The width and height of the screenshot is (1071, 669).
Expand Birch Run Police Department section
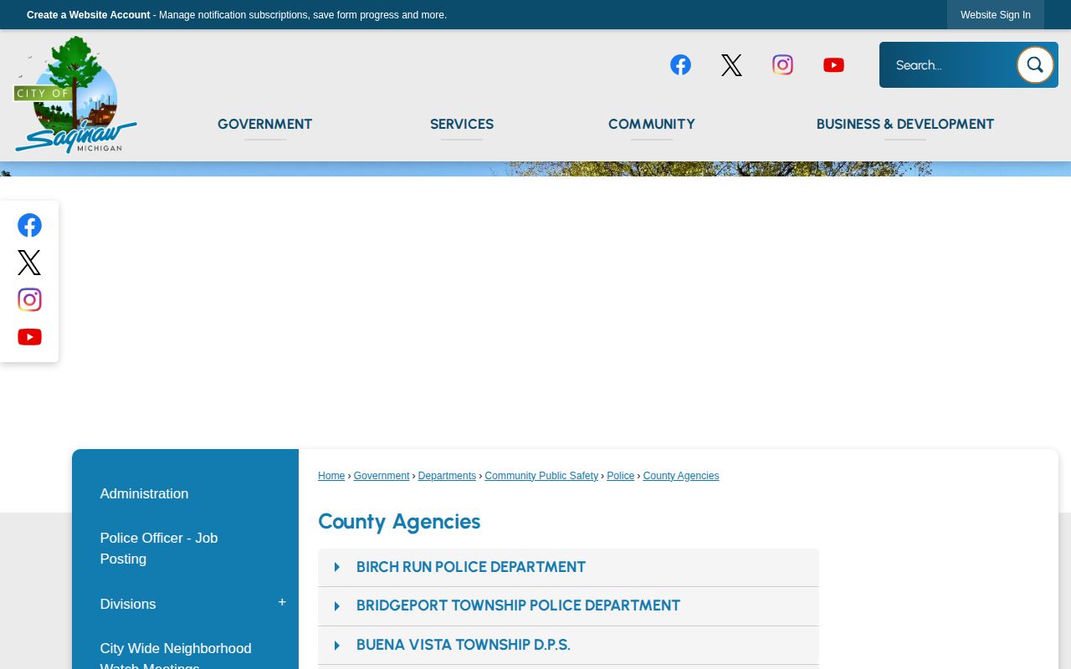tap(568, 567)
